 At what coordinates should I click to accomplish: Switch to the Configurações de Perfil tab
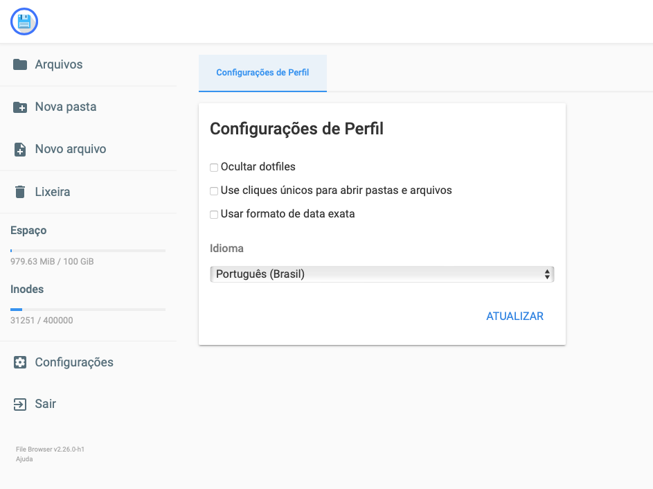pyautogui.click(x=262, y=71)
